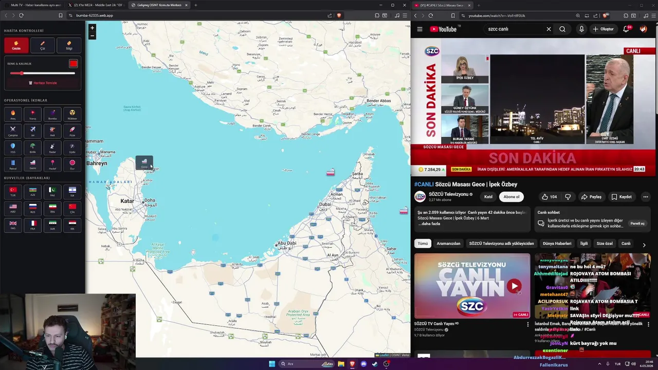Select the IRK Iraq flag
Screen dimensions: 658x370
(x=72, y=225)
